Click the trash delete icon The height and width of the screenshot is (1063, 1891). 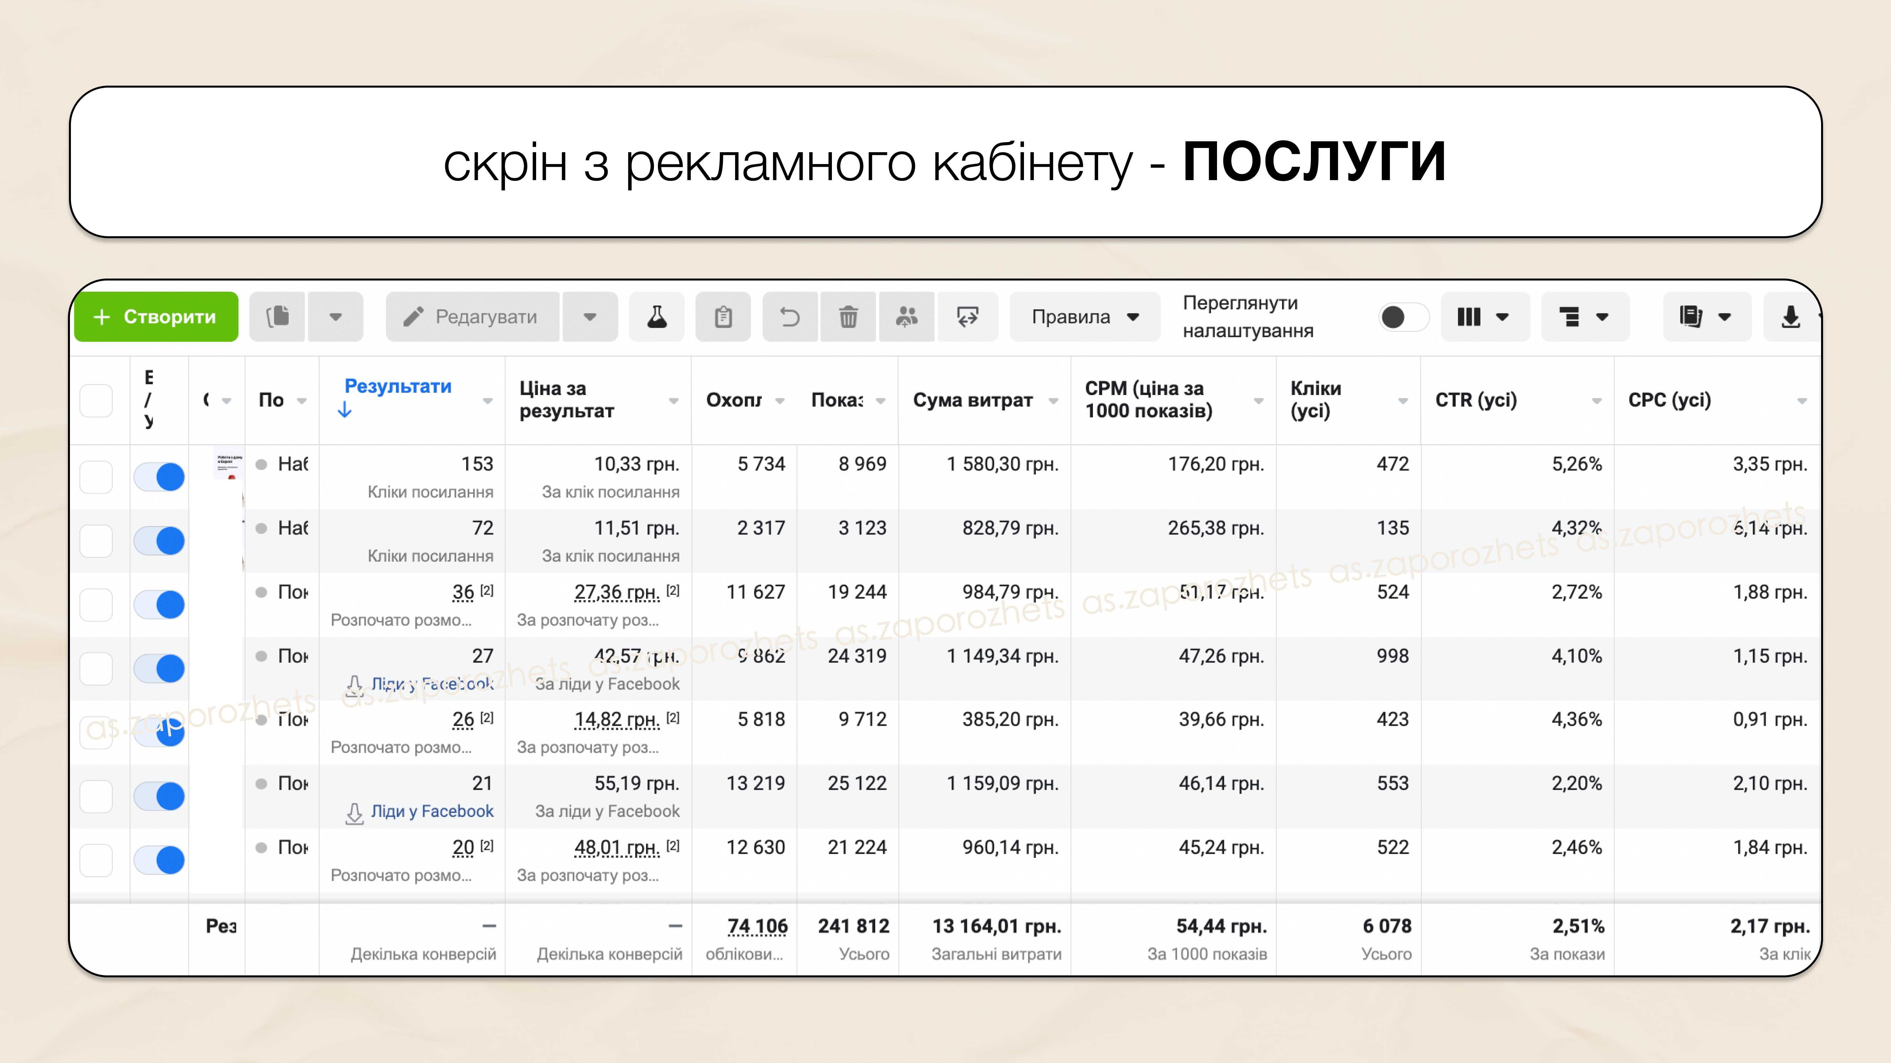[849, 317]
